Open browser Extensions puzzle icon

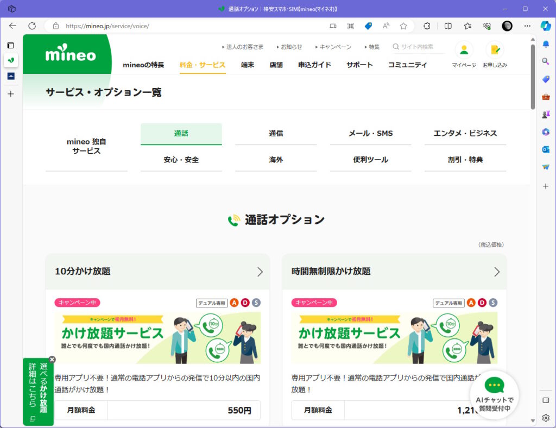(427, 26)
